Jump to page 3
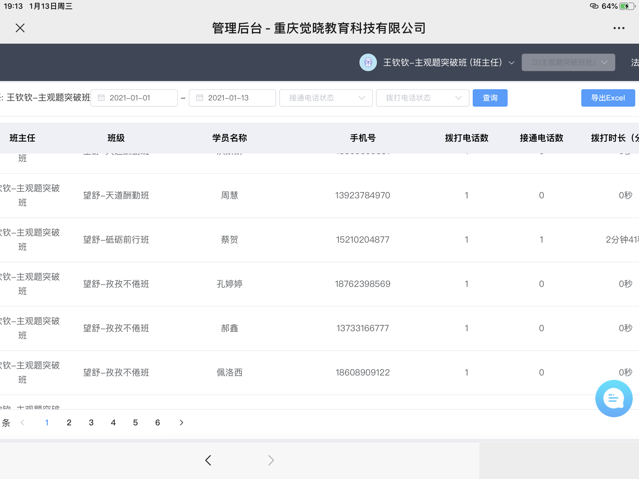The image size is (639, 479). click(x=91, y=423)
